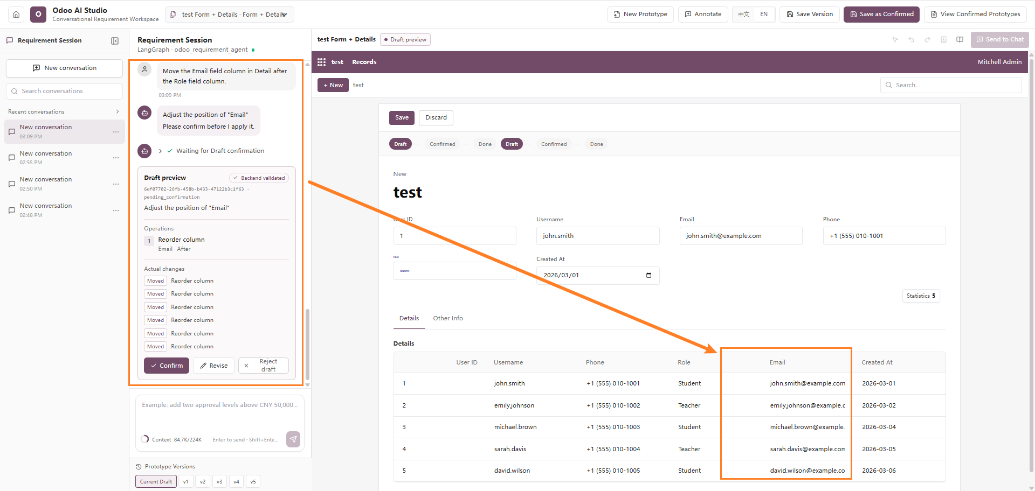The height and width of the screenshot is (491, 1035).
Task: Click the bot avatar beside Adjust position message
Action: [144, 113]
